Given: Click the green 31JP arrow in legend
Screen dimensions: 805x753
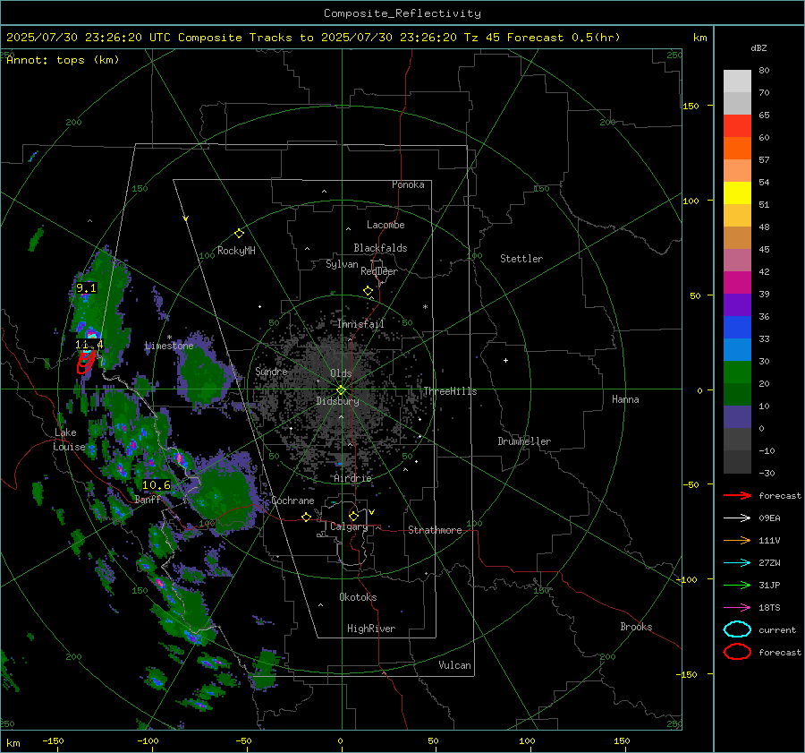Looking at the screenshot, I should (x=737, y=585).
